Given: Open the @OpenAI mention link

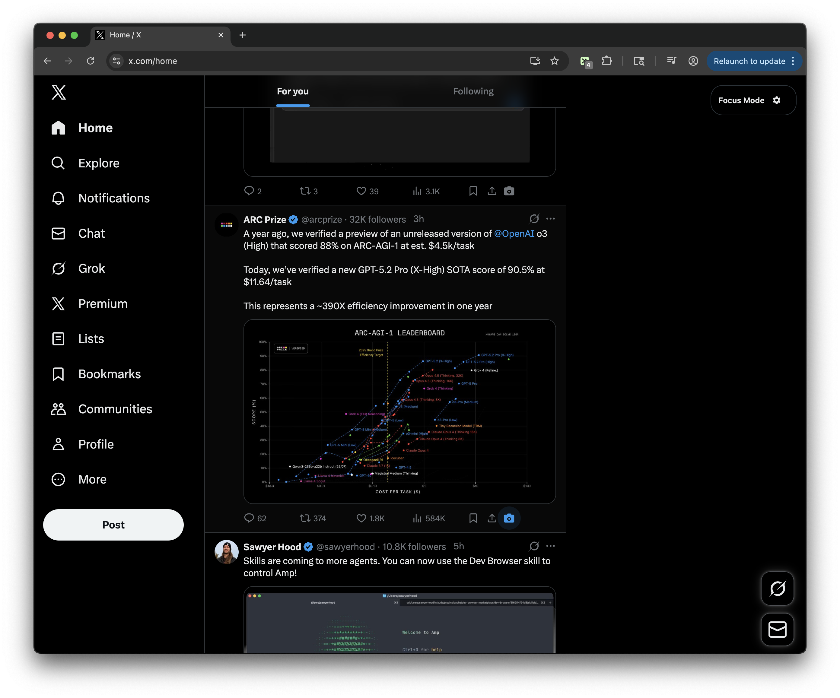Looking at the screenshot, I should [514, 233].
